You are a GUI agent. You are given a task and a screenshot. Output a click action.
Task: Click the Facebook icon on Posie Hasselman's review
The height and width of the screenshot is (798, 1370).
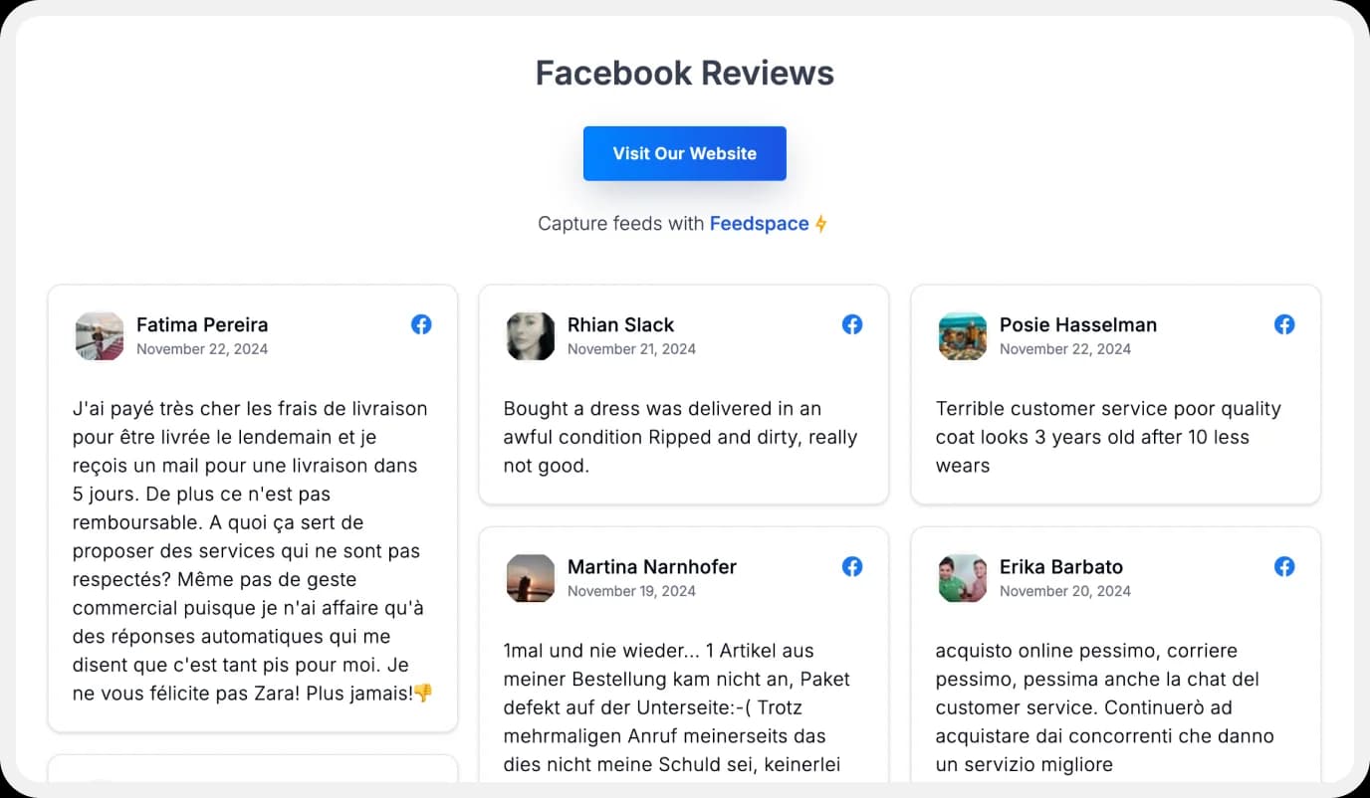[1284, 324]
